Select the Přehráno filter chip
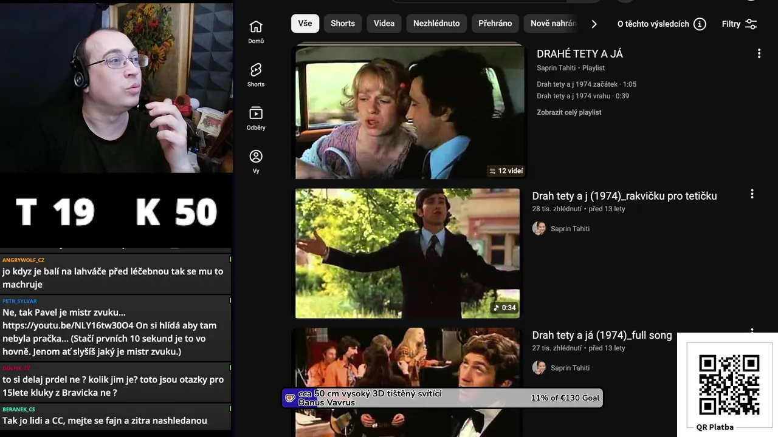This screenshot has width=778, height=437. pos(495,23)
